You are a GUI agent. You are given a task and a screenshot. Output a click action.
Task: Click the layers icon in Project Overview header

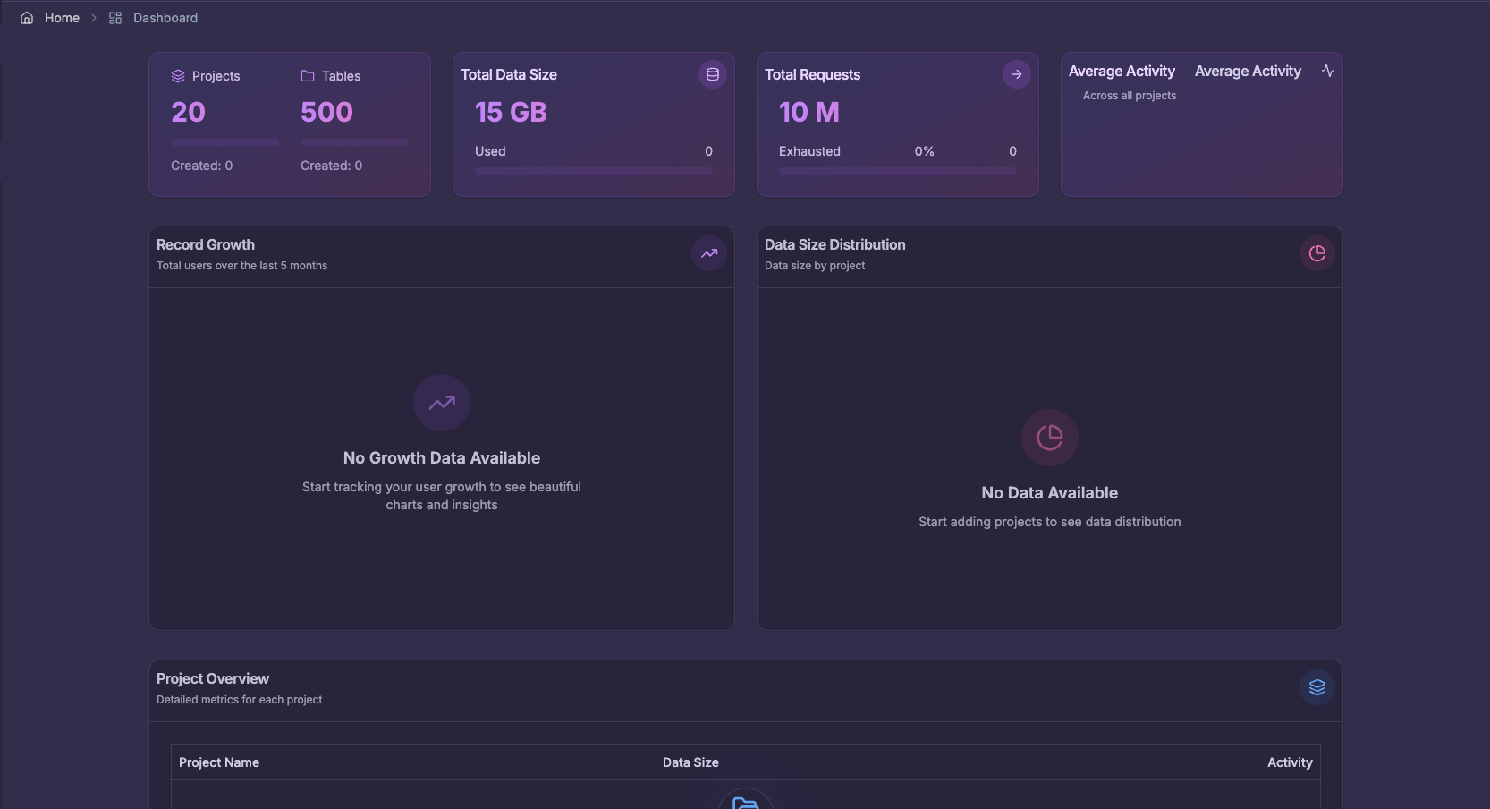coord(1317,687)
